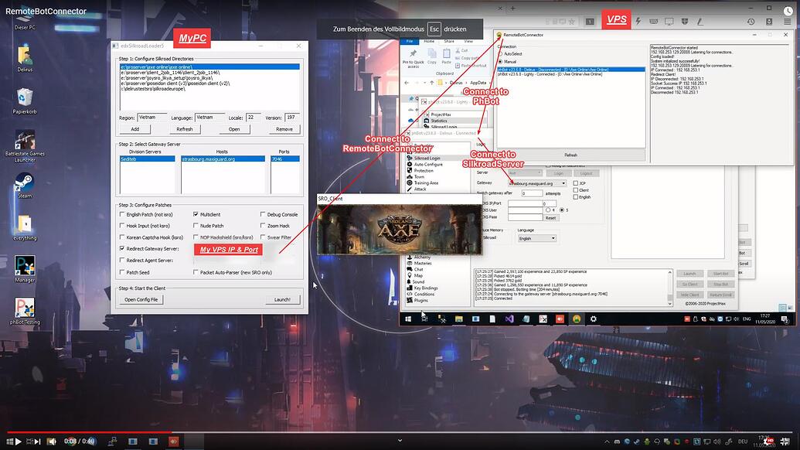Open the Plugins section in phBot
The image size is (800, 450).
422,300
